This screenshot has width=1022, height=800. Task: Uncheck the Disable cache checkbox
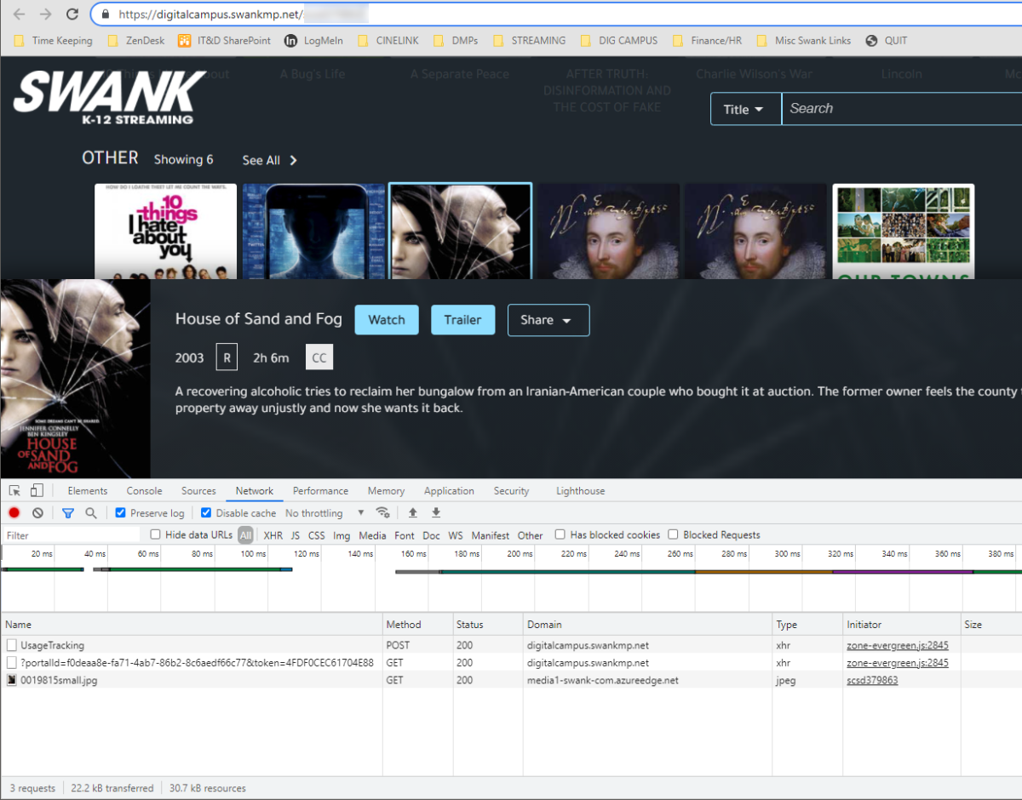tap(206, 513)
